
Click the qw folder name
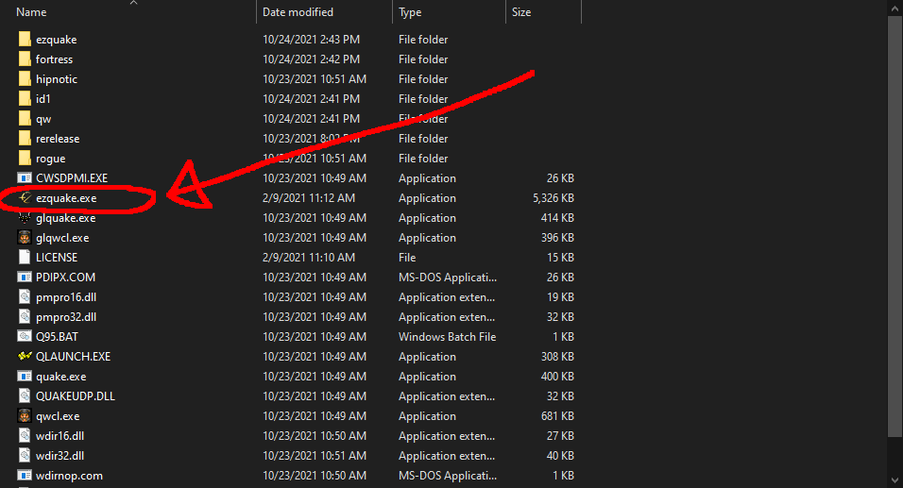point(43,119)
